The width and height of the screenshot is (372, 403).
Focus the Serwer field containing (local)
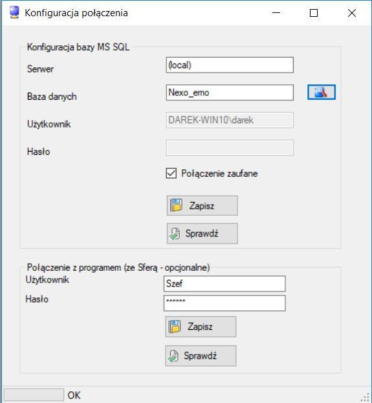[x=230, y=65]
